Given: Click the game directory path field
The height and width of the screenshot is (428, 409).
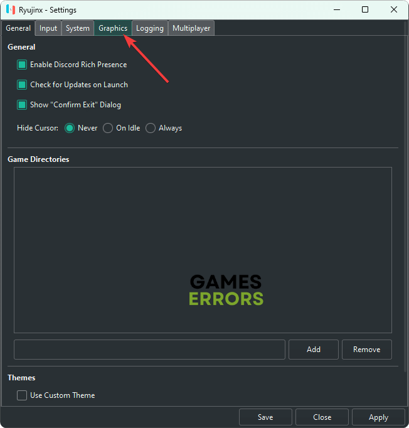Looking at the screenshot, I should (149, 350).
